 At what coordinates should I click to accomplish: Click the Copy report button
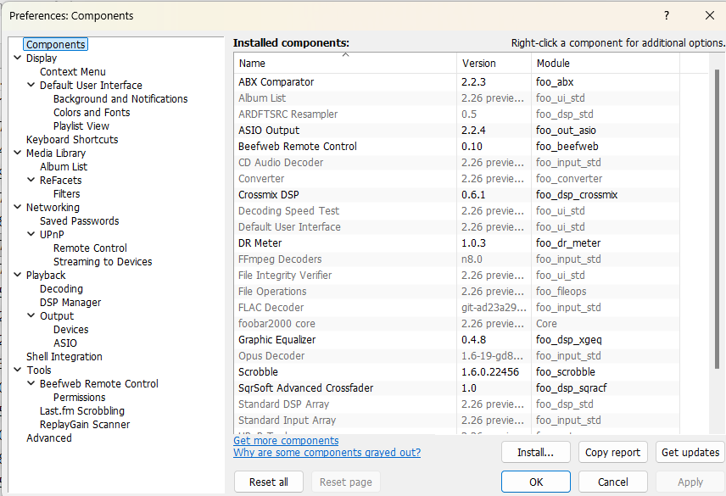612,452
